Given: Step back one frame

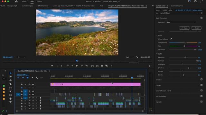Looking at the screenshot, I should (x=72, y=66).
